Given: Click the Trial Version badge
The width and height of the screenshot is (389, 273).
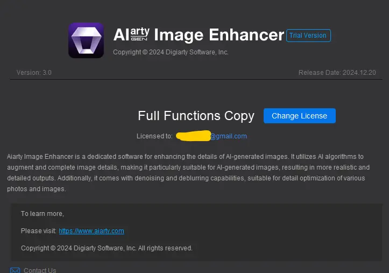Looking at the screenshot, I should pyautogui.click(x=308, y=36).
